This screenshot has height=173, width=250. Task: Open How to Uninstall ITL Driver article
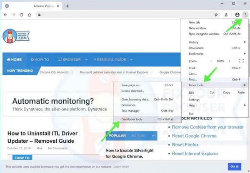42,137
